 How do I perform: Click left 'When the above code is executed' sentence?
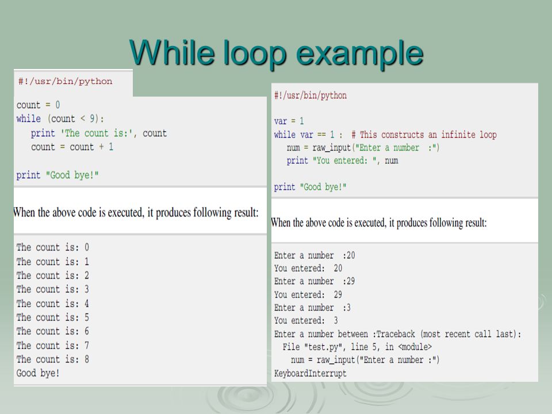point(136,213)
